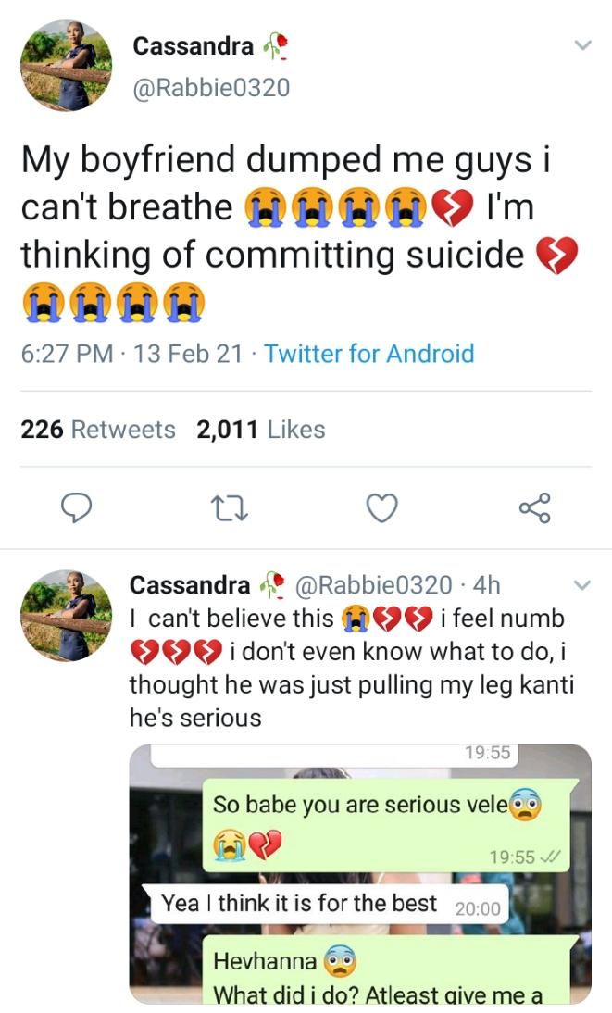Tap the share icon
The width and height of the screenshot is (612, 1013).
pos(534,507)
